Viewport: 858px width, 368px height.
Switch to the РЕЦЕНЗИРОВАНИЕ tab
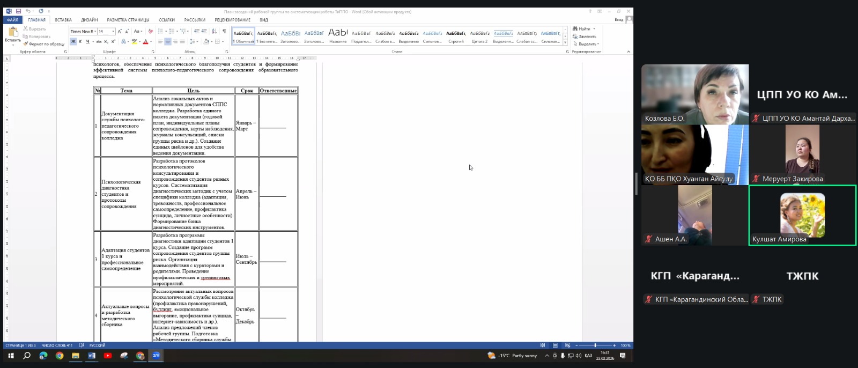232,20
